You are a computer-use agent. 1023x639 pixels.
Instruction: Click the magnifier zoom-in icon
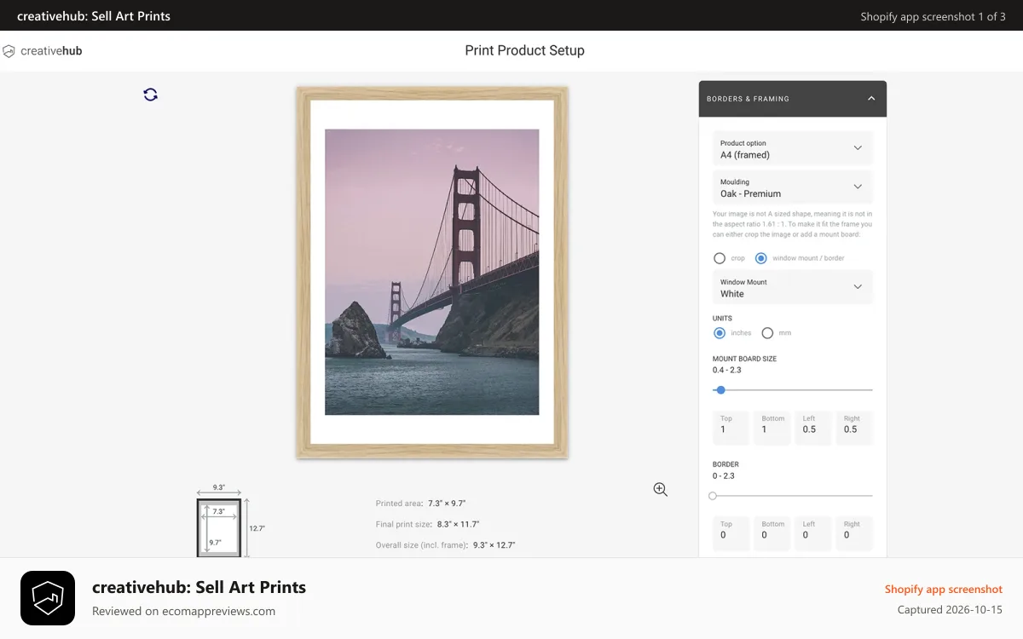[x=661, y=489]
